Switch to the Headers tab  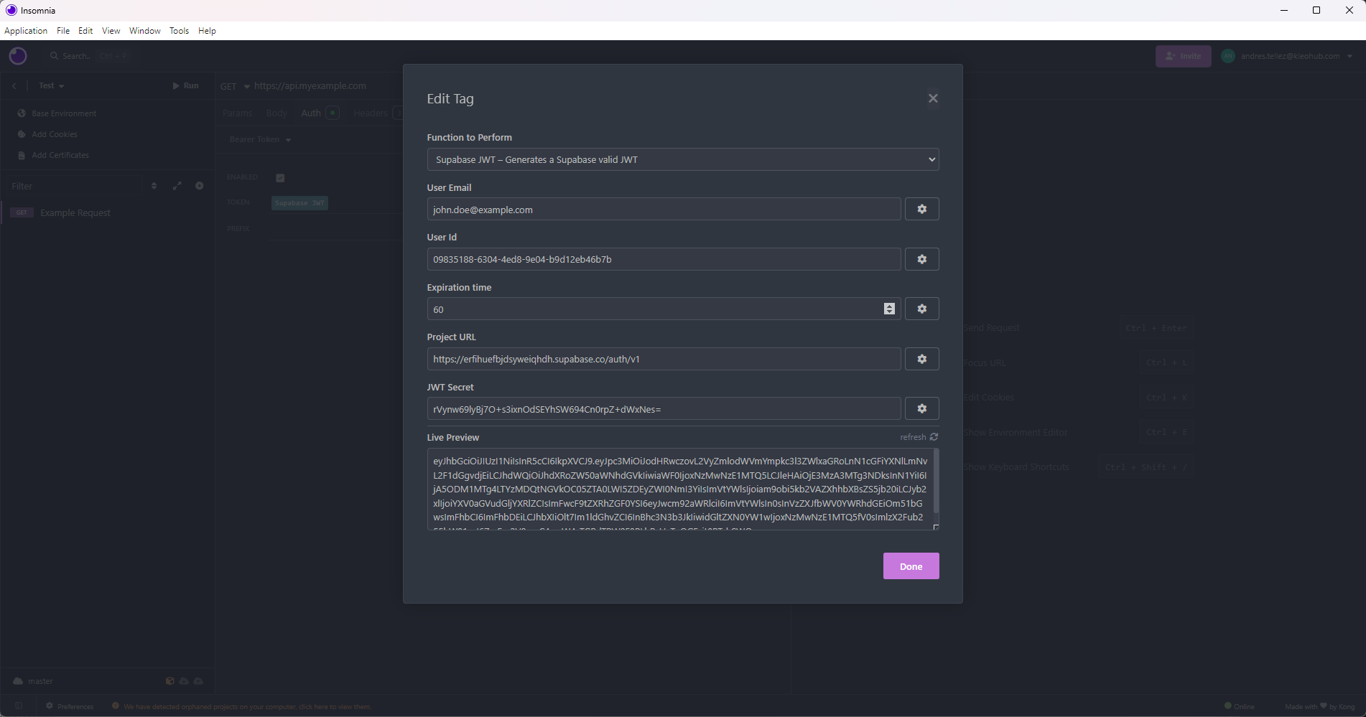pyautogui.click(x=376, y=113)
